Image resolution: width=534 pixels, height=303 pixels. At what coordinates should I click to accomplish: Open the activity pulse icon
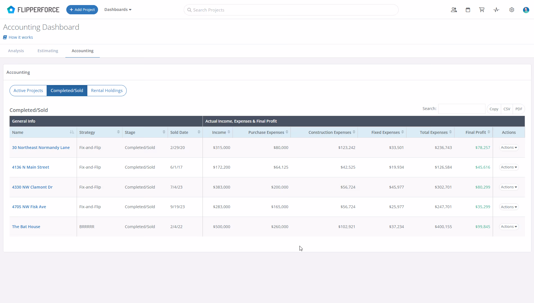pyautogui.click(x=496, y=10)
